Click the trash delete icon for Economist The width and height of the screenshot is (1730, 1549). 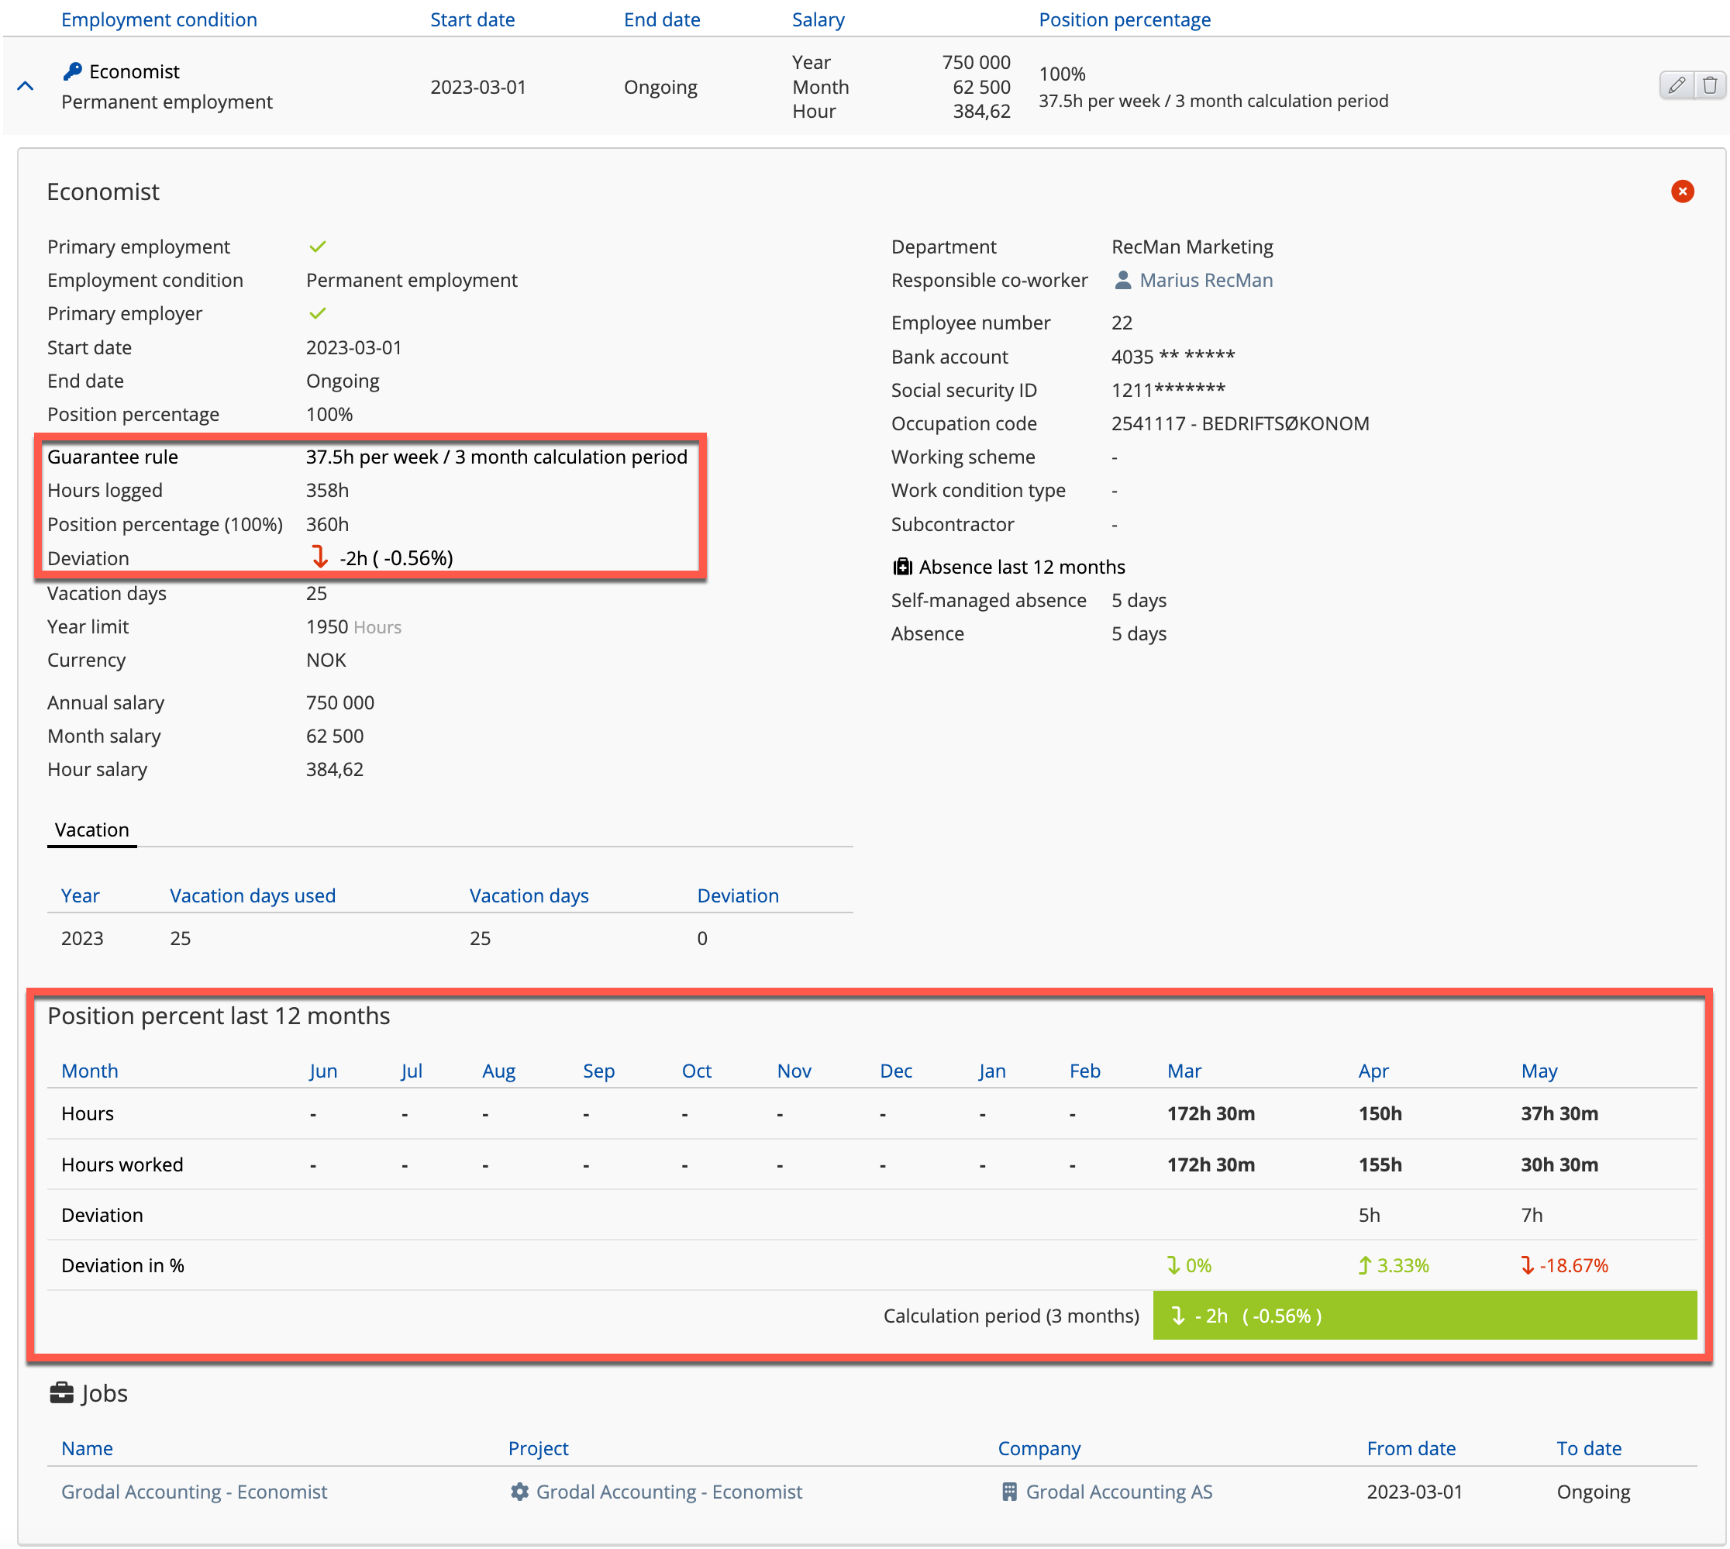(x=1709, y=85)
